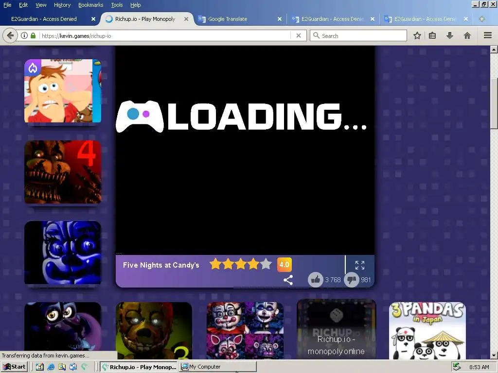Switch to My Computer in the taskbar
The width and height of the screenshot is (498, 373).
click(x=218, y=367)
